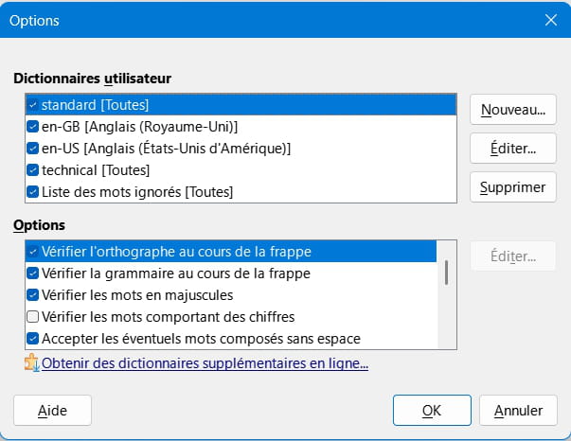Click Annuler to cancel
Image resolution: width=571 pixels, height=441 pixels.
(x=518, y=411)
